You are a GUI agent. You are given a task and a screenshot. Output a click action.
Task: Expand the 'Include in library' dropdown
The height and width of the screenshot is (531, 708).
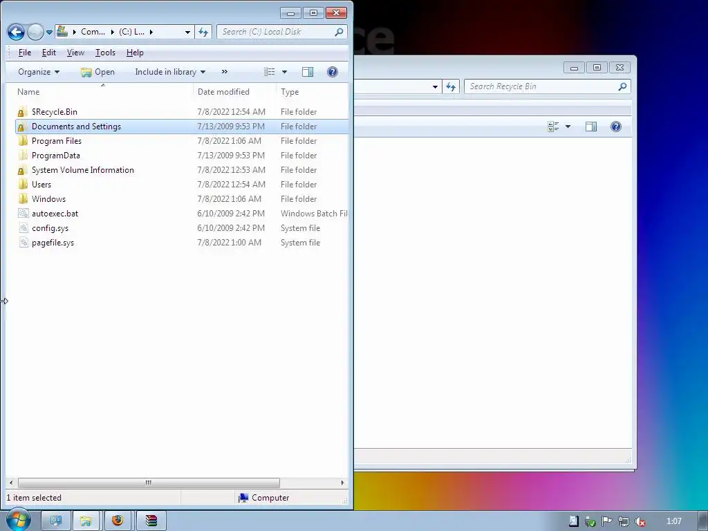tap(170, 72)
